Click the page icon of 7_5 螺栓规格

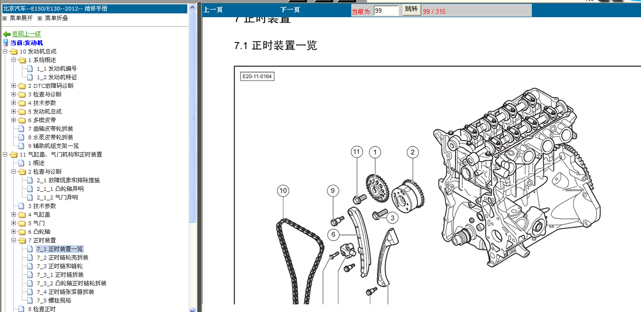30,301
